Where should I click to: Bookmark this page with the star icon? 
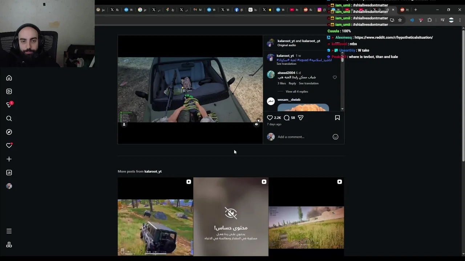coord(400,20)
